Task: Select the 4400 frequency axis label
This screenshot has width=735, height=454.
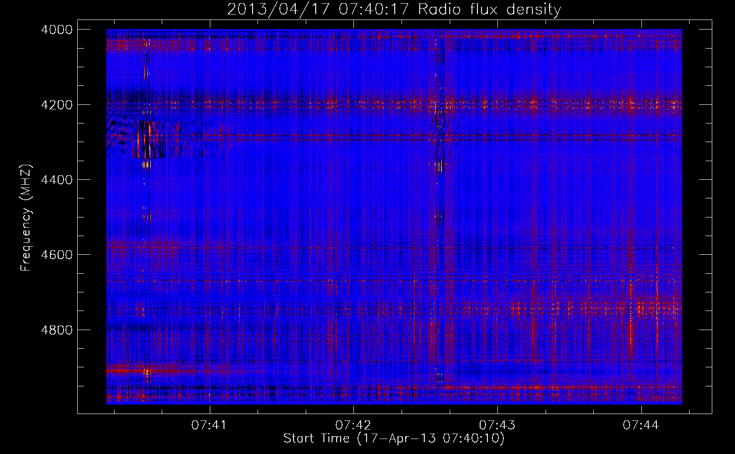Action: pos(57,180)
